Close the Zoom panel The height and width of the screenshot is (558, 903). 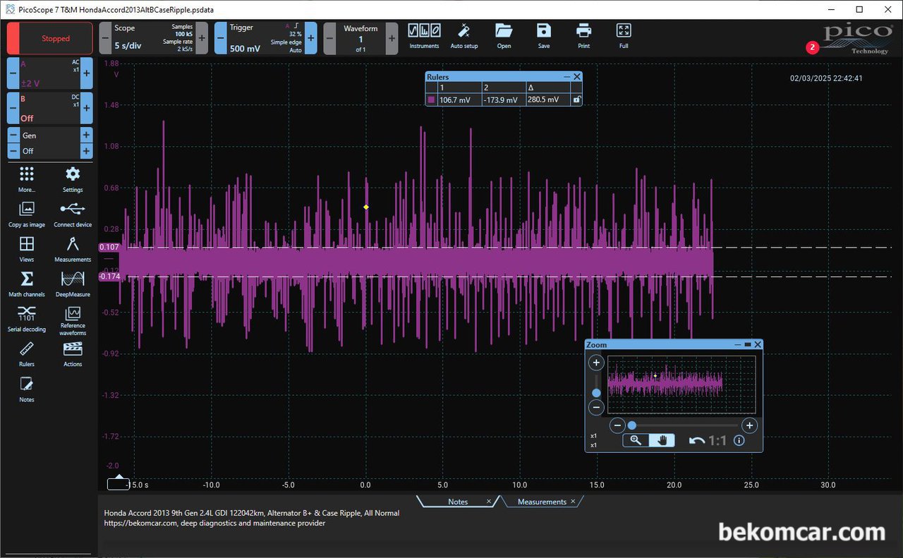(x=758, y=344)
